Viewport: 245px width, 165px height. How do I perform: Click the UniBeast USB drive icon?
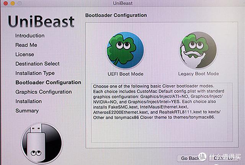click(x=42, y=143)
